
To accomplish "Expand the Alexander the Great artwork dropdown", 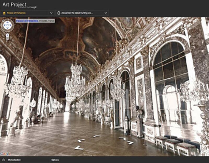I will pos(106,13).
